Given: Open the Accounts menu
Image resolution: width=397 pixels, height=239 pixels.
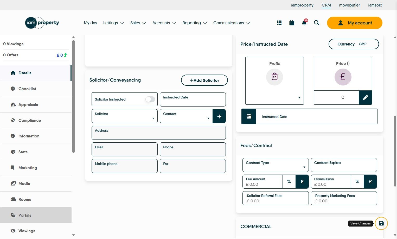Looking at the screenshot, I should pyautogui.click(x=164, y=23).
